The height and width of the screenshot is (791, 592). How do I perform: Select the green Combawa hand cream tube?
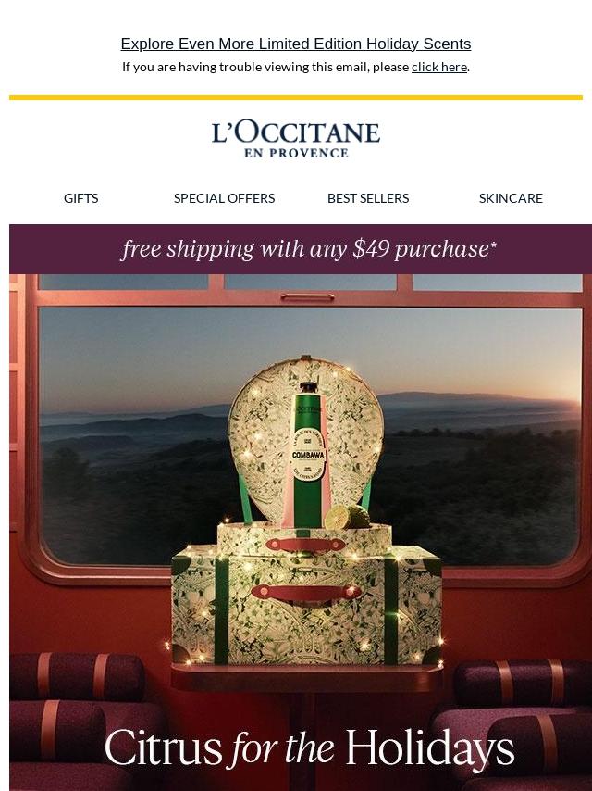point(308,454)
